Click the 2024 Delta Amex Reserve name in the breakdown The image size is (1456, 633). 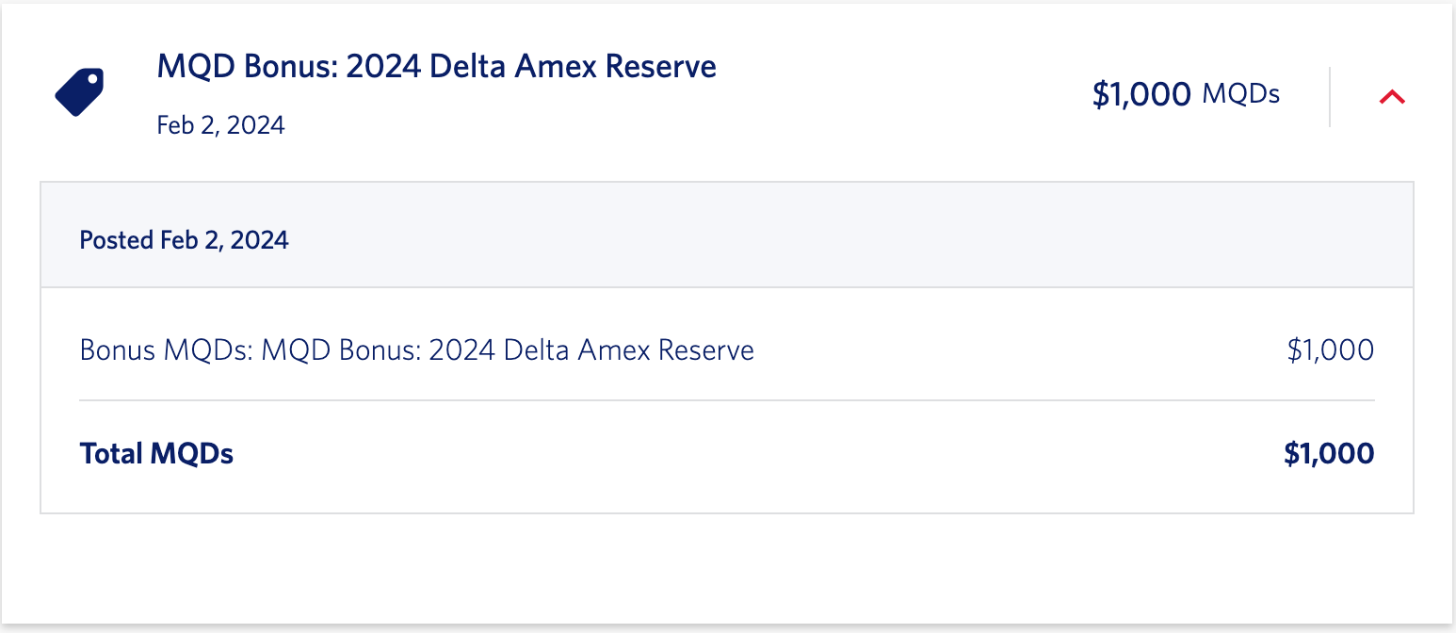(590, 349)
